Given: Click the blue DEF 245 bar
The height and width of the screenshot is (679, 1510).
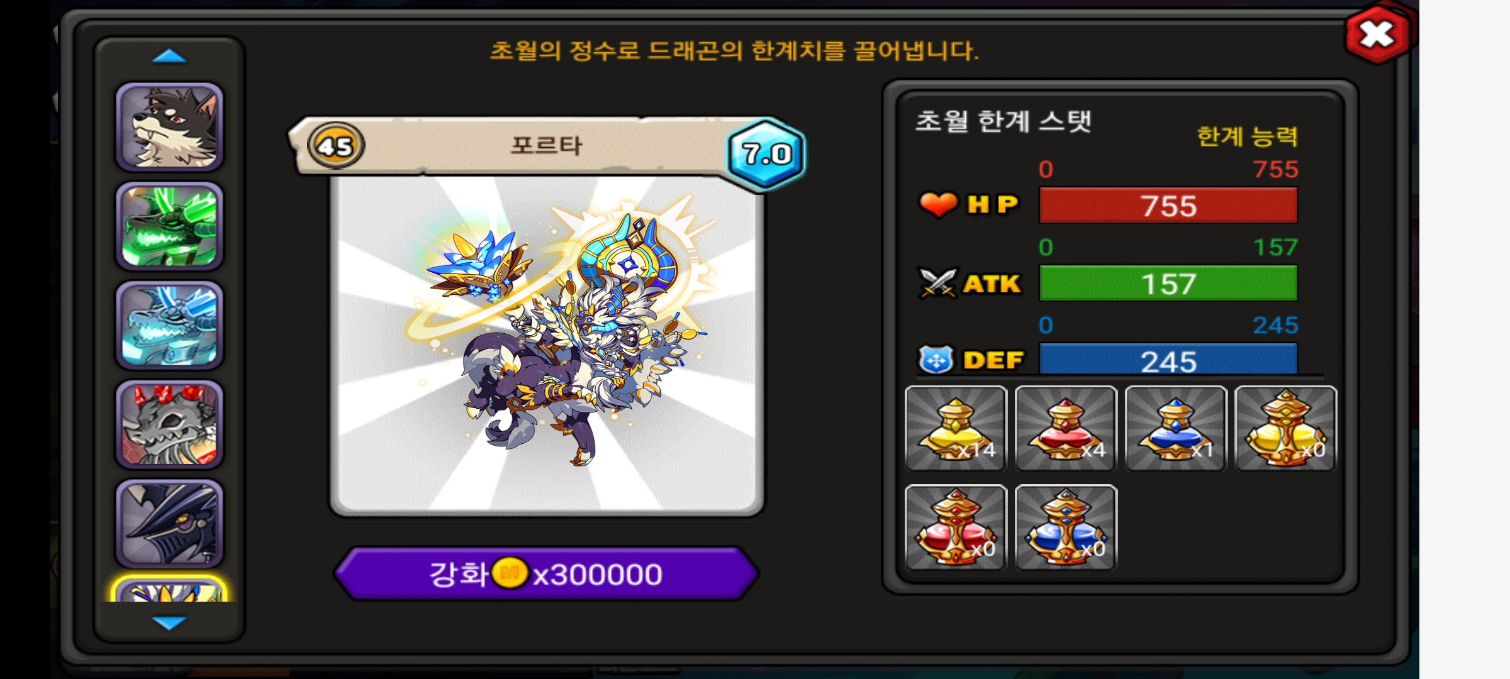Looking at the screenshot, I should pyautogui.click(x=1168, y=360).
